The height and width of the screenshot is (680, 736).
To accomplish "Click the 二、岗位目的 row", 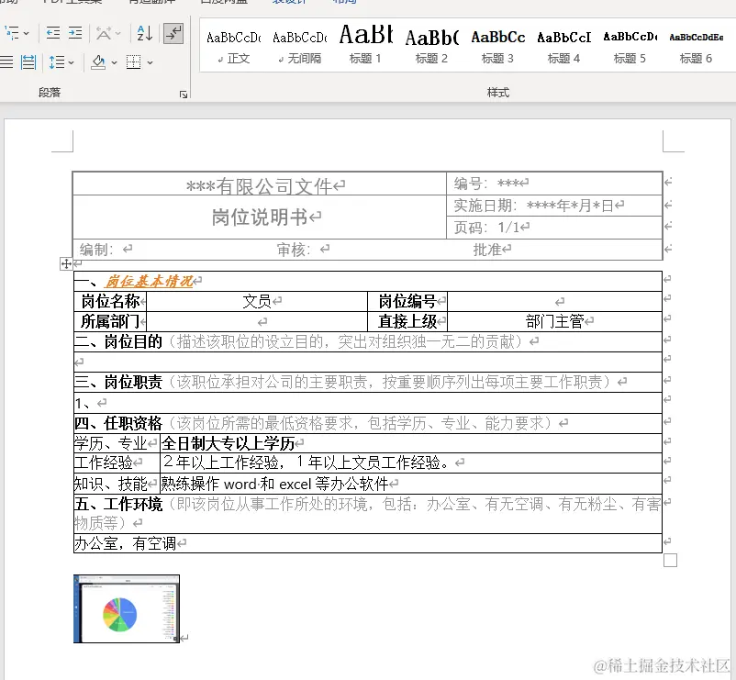I will pos(368,341).
